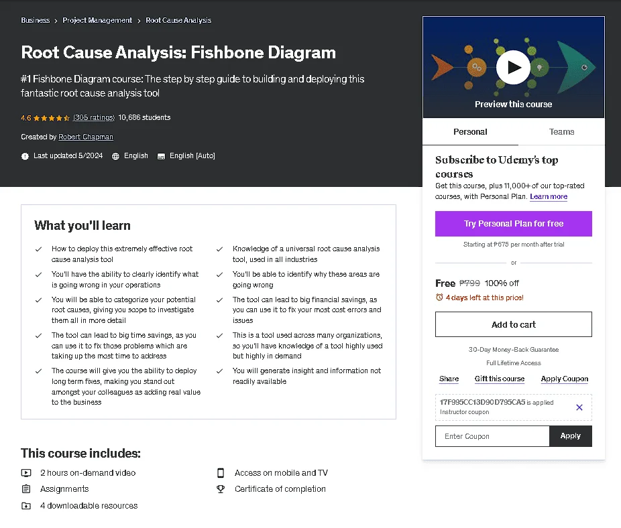Click the alarm clock days-left icon
Screen dimensions: 621x528
pos(439,298)
